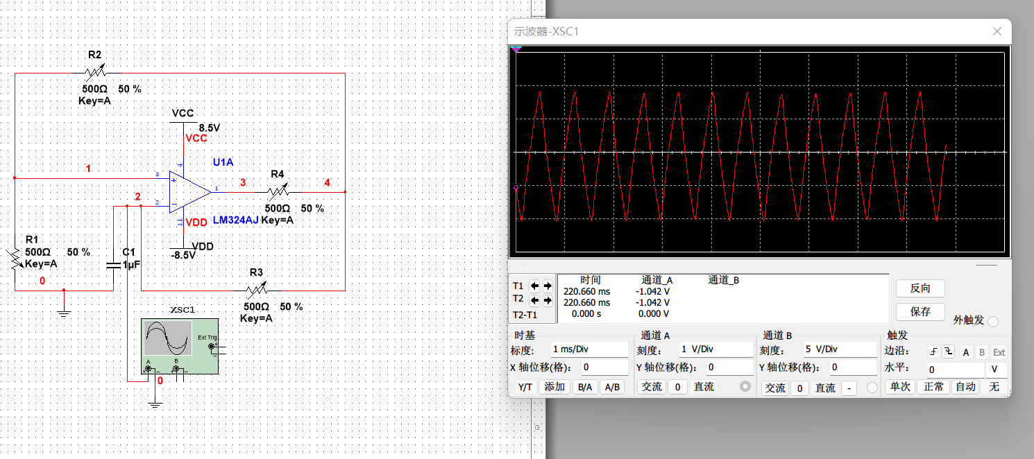Click the 保存 button
This screenshot has height=459, width=1034.
920,311
